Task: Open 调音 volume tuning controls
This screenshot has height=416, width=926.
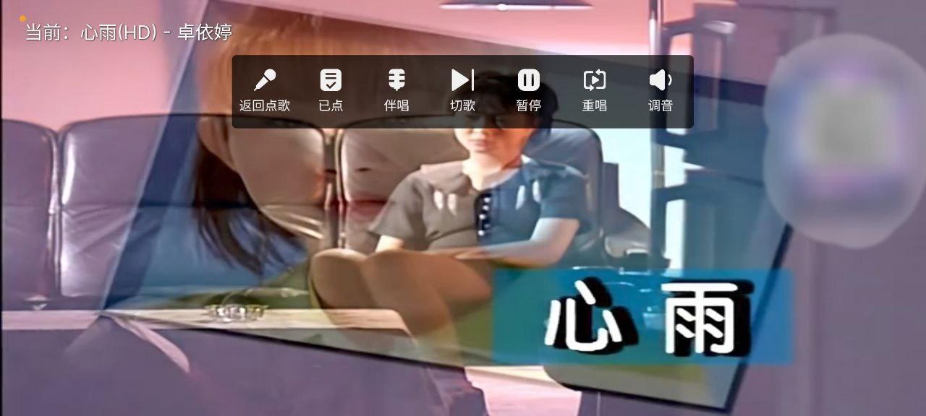Action: (660, 91)
